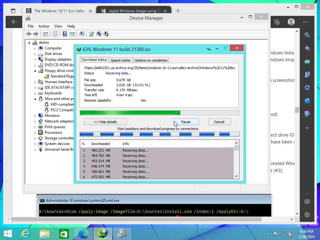Toggle console tree pane in Device Manager
This screenshot has height=240, width=320.
46,34
